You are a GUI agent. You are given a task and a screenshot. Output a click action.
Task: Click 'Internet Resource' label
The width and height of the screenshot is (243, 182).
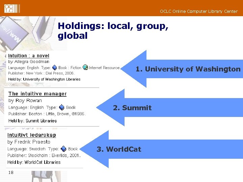[x=104, y=68]
